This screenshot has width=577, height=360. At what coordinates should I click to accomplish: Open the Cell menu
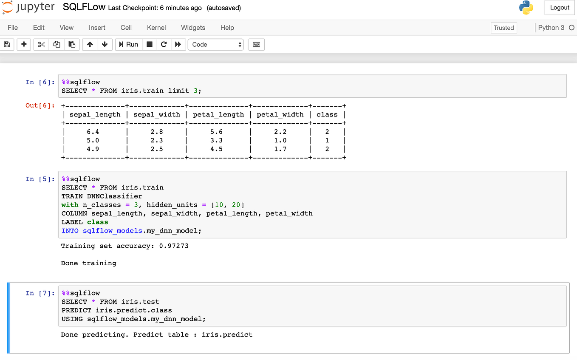(126, 28)
